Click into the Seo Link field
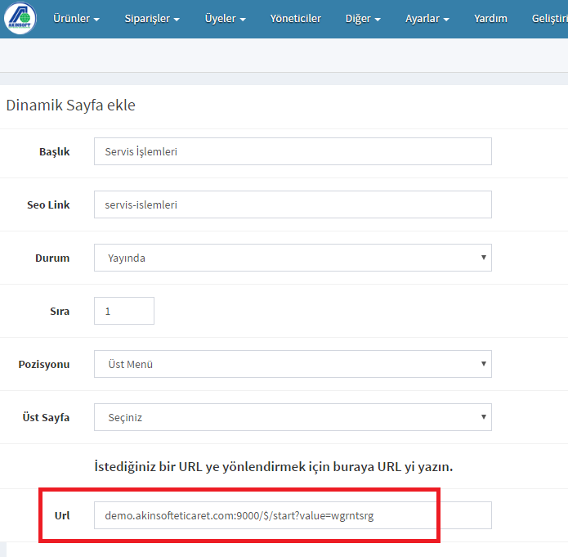This screenshot has height=557, width=568. pos(293,204)
